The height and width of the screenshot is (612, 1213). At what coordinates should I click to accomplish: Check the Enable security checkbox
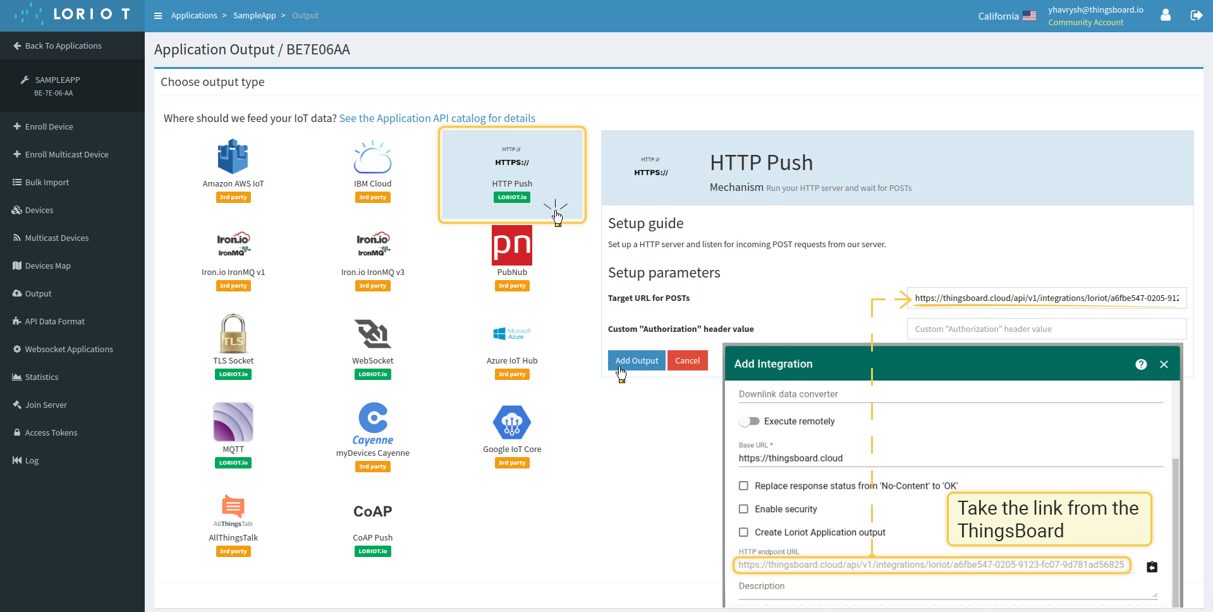pos(743,509)
